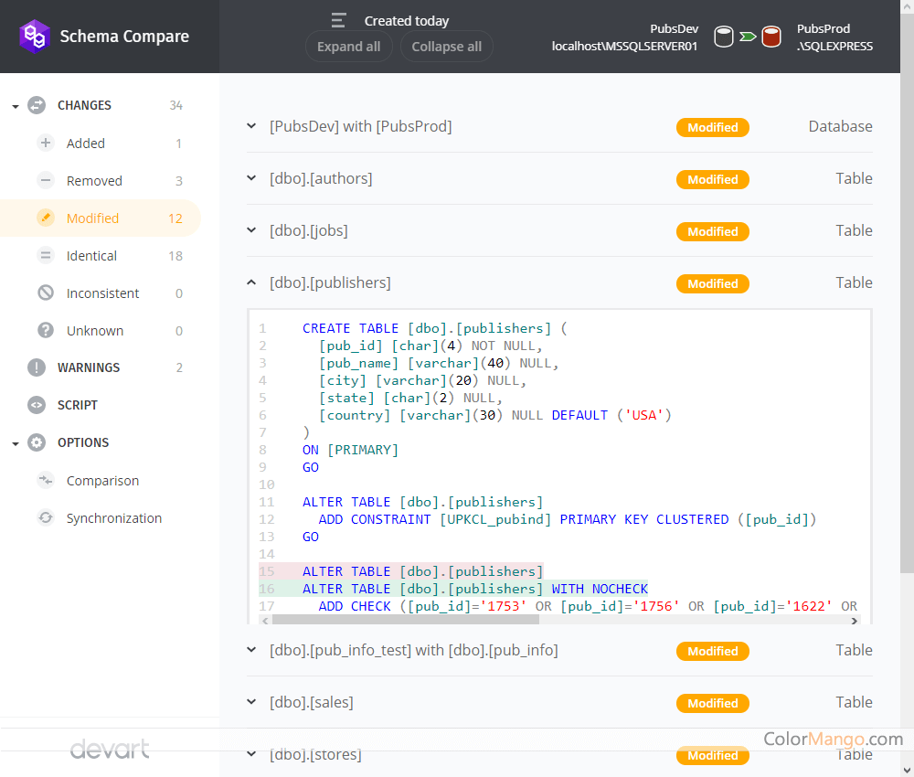Click the WARNINGS exclamation icon
The height and width of the screenshot is (777, 914).
click(x=37, y=367)
